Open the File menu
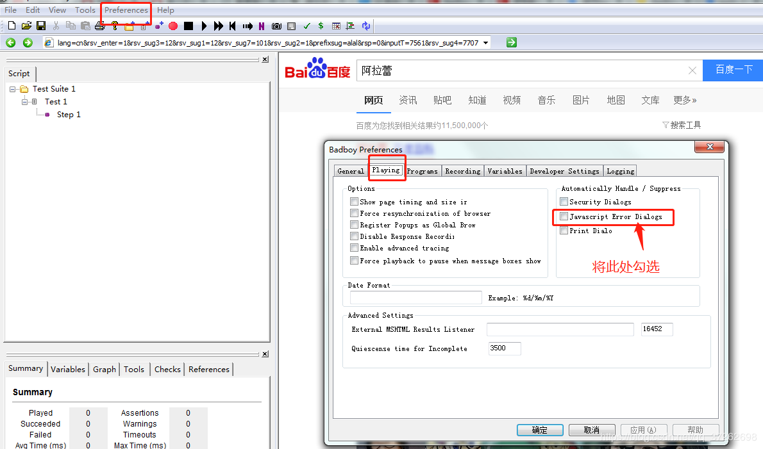 pyautogui.click(x=11, y=10)
